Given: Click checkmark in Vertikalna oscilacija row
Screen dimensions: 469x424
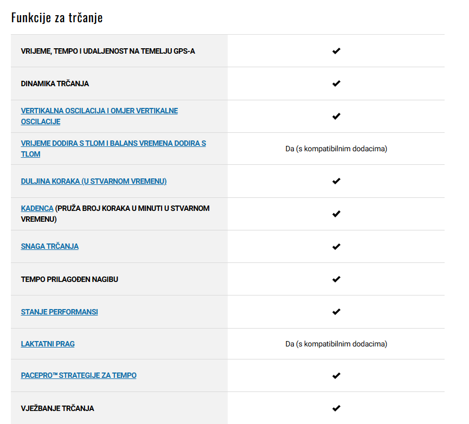Looking at the screenshot, I should pyautogui.click(x=336, y=116).
